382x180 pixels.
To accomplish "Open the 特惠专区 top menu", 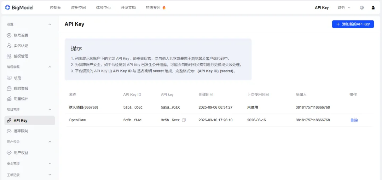I will coord(153,7).
